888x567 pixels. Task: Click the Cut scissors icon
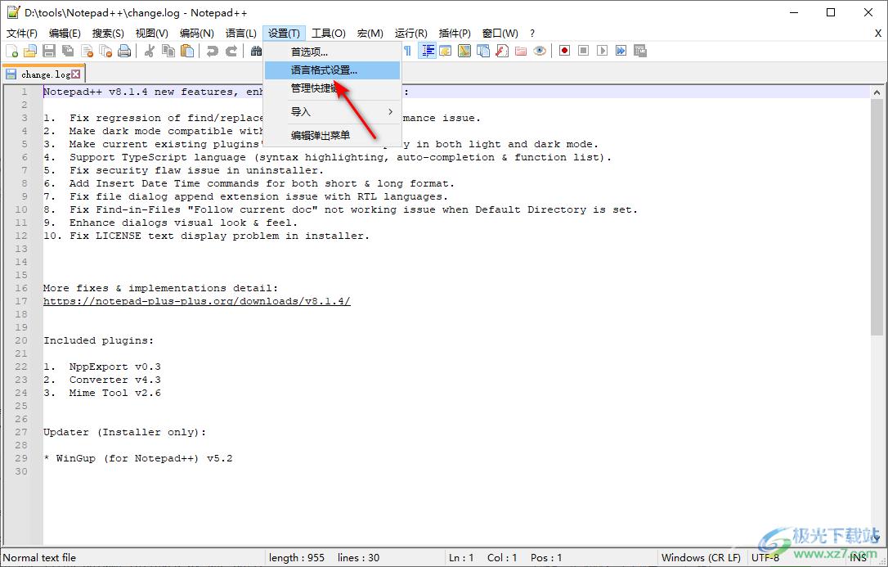pos(150,51)
